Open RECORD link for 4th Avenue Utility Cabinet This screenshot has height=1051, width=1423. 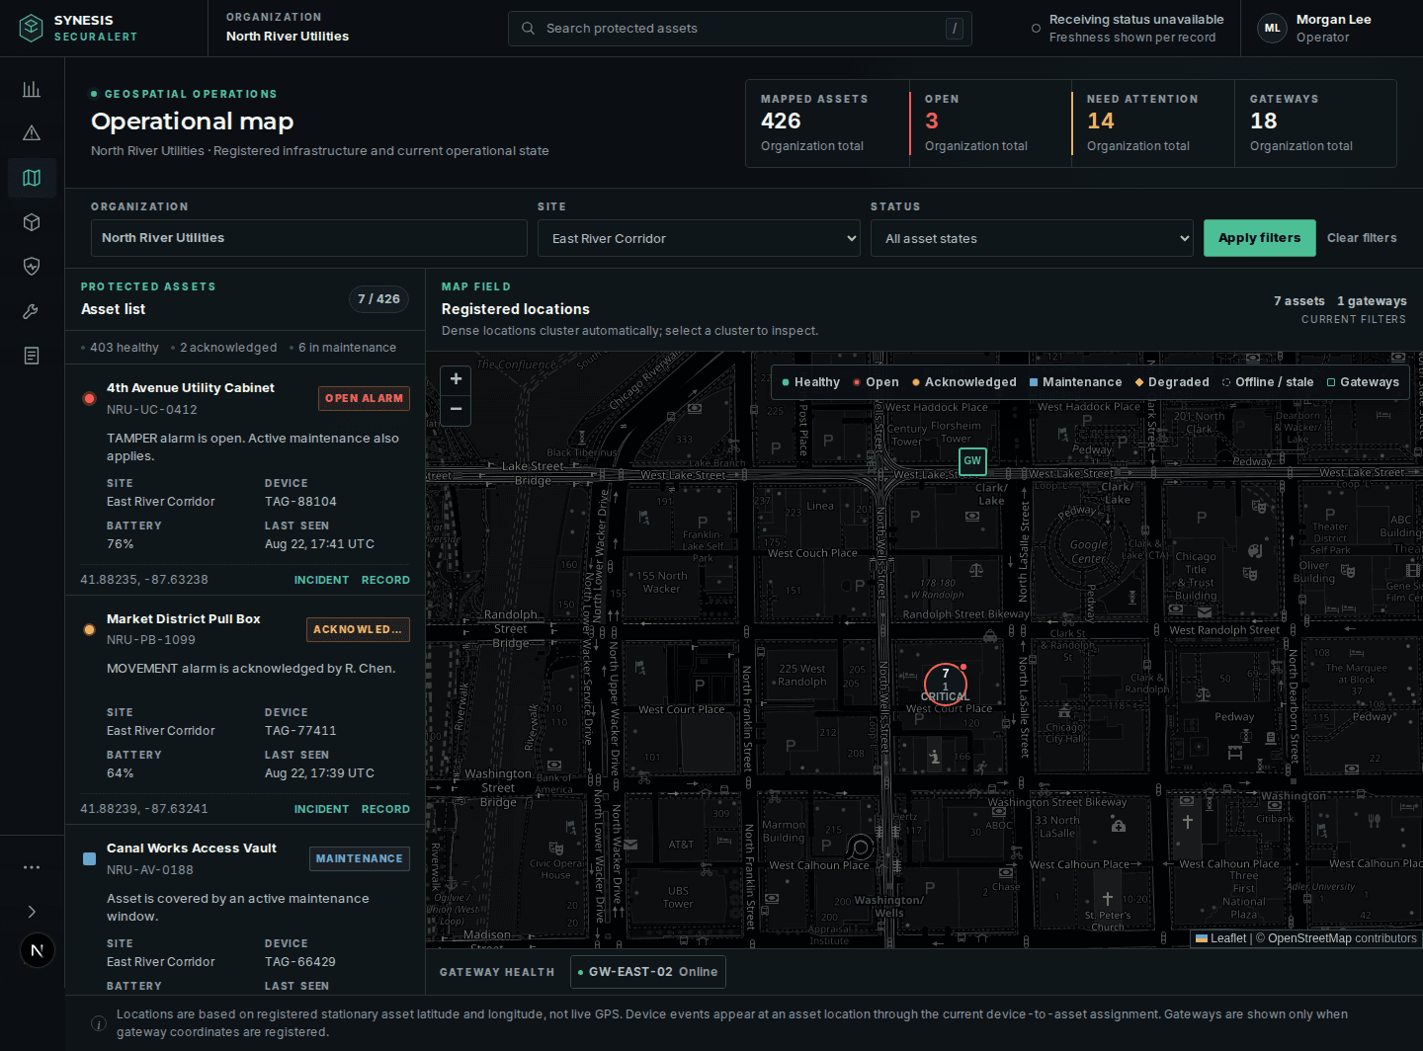[385, 580]
